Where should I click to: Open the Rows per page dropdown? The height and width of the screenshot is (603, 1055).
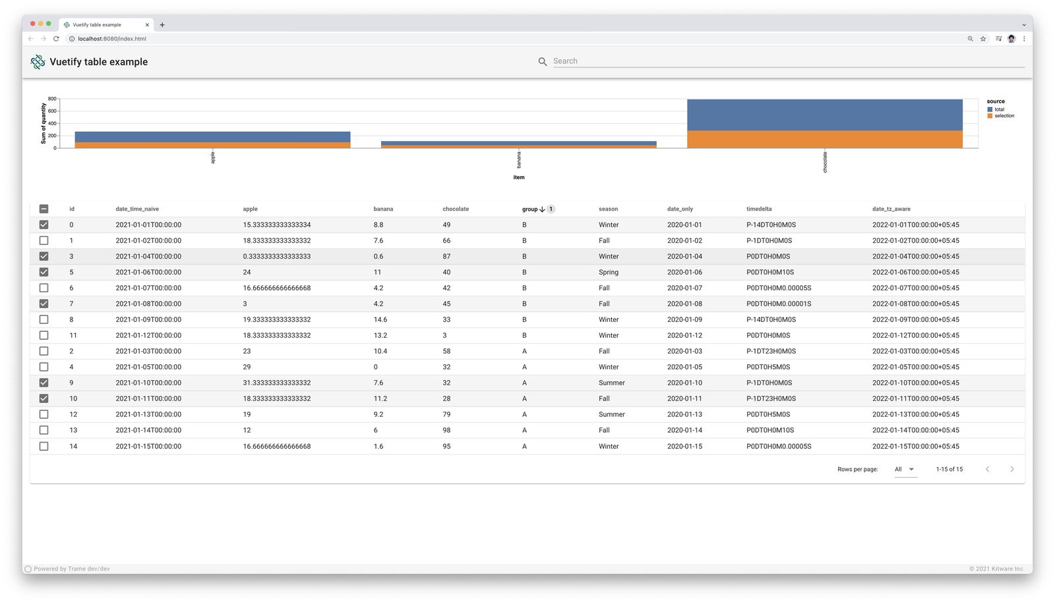pos(905,469)
